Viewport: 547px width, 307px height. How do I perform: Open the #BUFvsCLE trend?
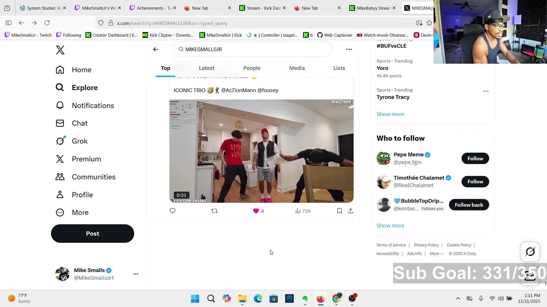(x=391, y=46)
